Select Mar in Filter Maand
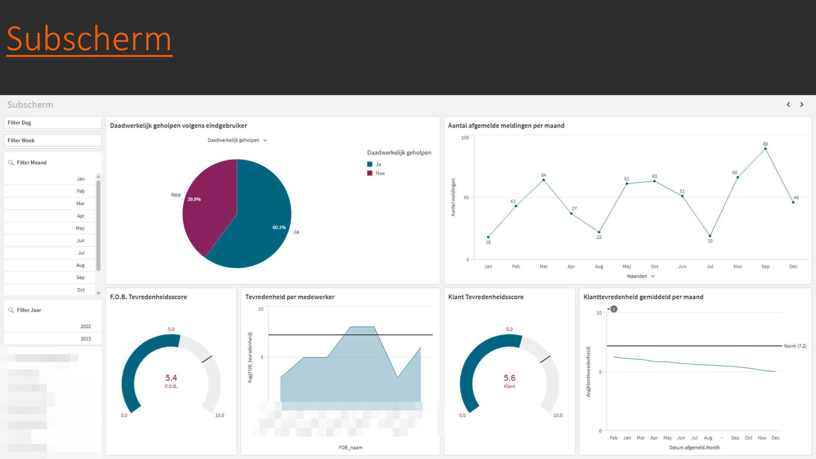The image size is (816, 459). click(x=50, y=204)
